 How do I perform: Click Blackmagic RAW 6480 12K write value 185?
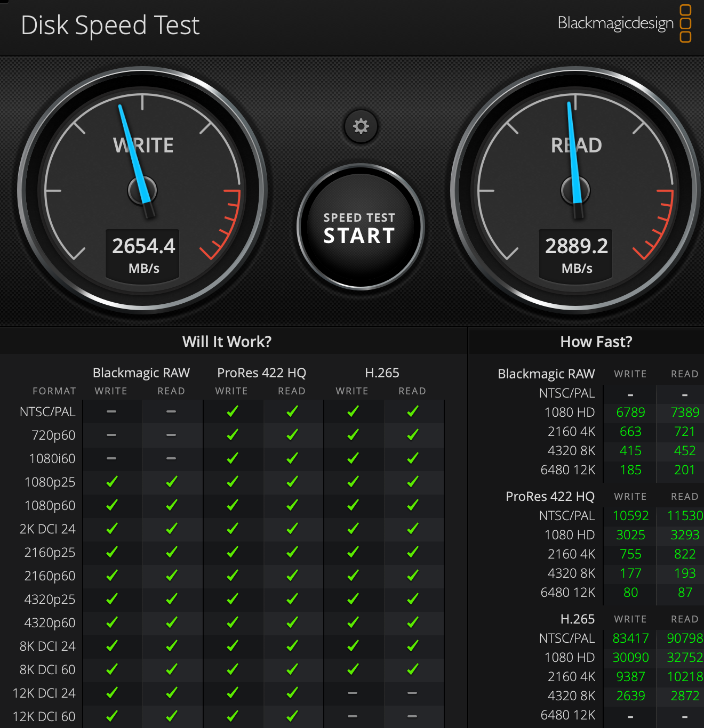pyautogui.click(x=630, y=470)
